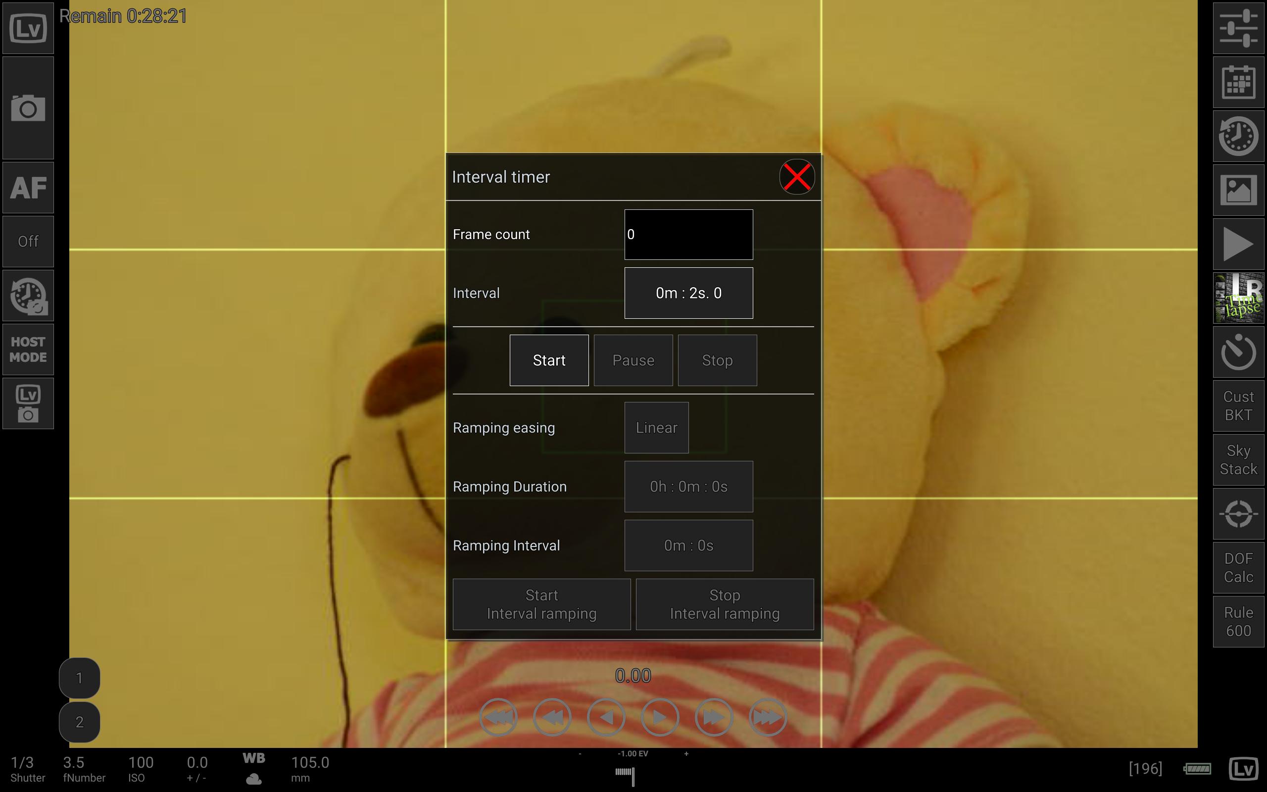Select the Sky Stack feature

click(x=1236, y=460)
